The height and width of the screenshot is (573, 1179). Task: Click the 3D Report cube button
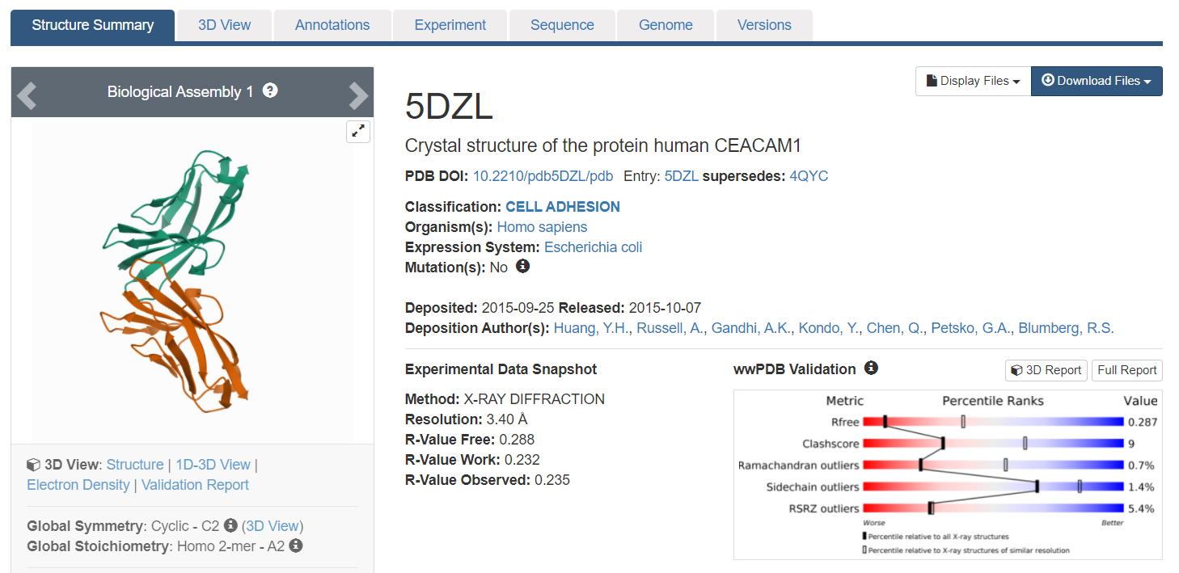tap(1046, 370)
